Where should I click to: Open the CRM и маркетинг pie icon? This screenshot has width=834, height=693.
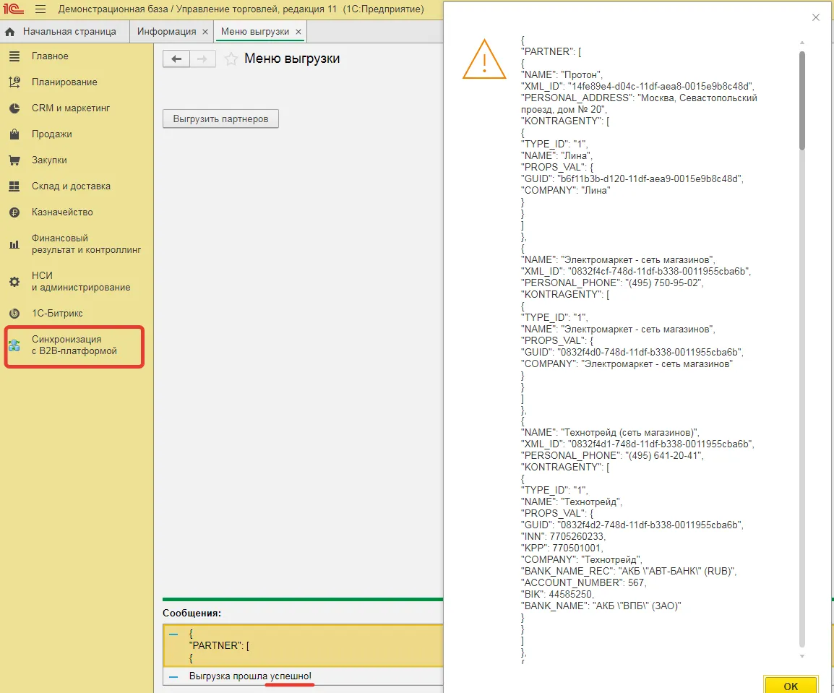click(x=14, y=108)
